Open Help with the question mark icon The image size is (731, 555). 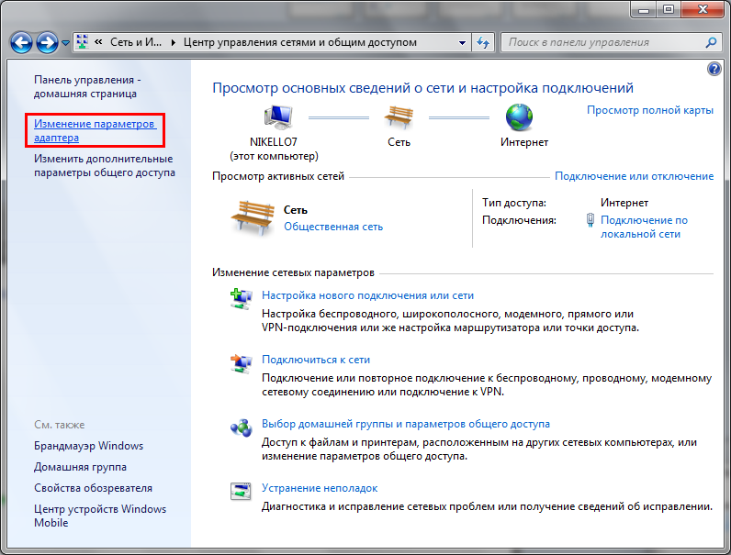pos(714,69)
